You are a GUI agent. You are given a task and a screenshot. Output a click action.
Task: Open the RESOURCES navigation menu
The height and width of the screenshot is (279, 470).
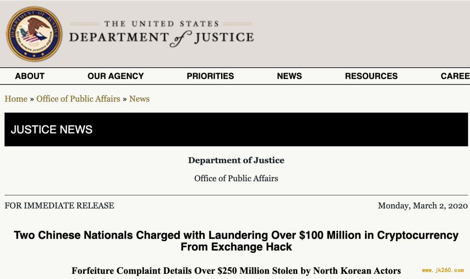(371, 76)
